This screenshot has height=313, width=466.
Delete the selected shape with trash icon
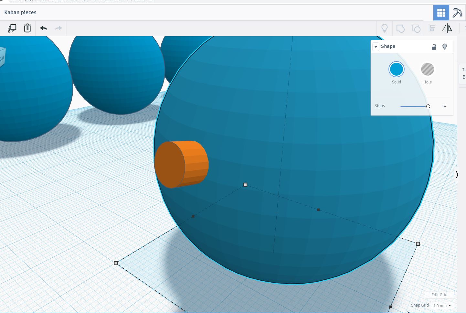pyautogui.click(x=27, y=28)
